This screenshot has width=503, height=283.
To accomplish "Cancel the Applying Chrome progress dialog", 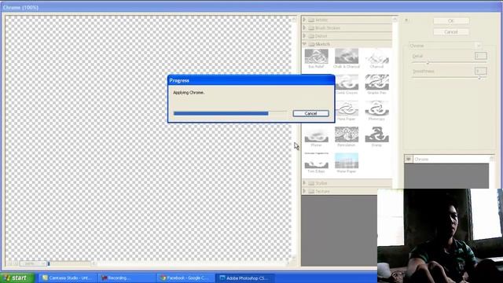I will click(310, 113).
